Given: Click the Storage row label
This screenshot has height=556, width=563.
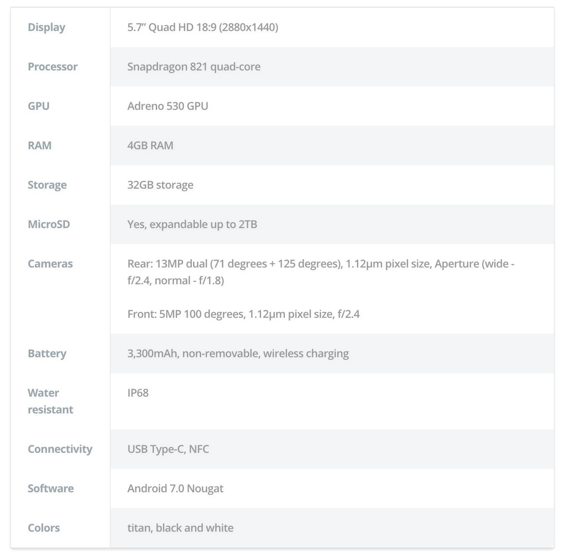Looking at the screenshot, I should pos(47,185).
